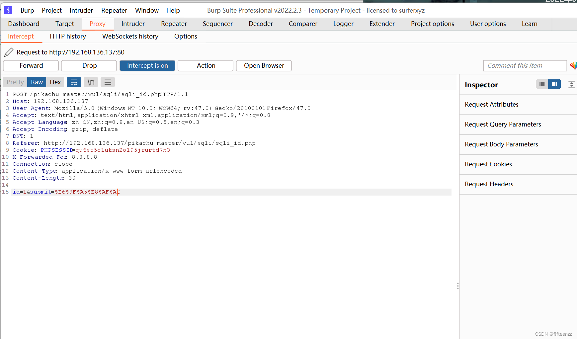Click the Burp Suite logo icon
Screen dimensions: 577x339
point(8,10)
